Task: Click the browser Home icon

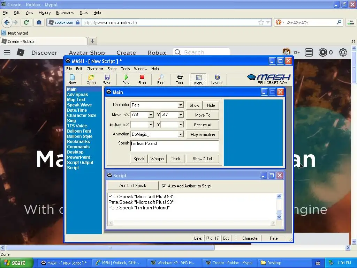Action: pyautogui.click(x=39, y=22)
